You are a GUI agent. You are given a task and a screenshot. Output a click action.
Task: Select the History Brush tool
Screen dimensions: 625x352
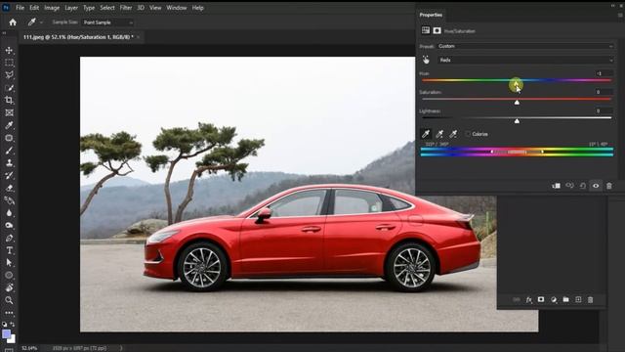pyautogui.click(x=9, y=175)
